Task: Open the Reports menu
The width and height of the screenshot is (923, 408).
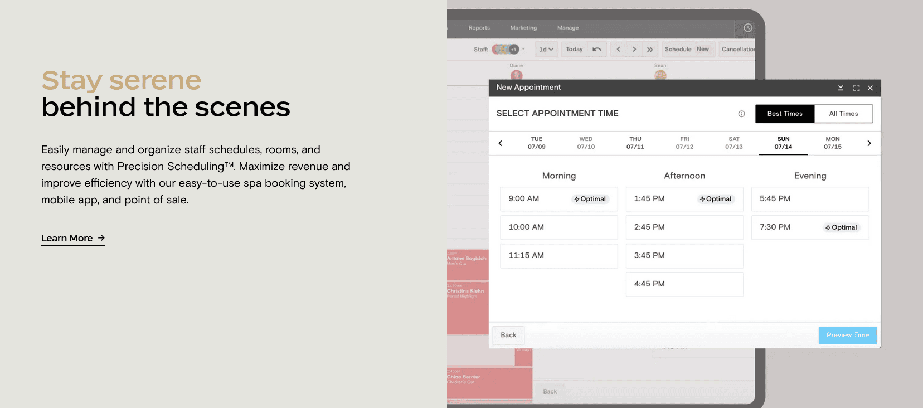Action: pyautogui.click(x=479, y=28)
